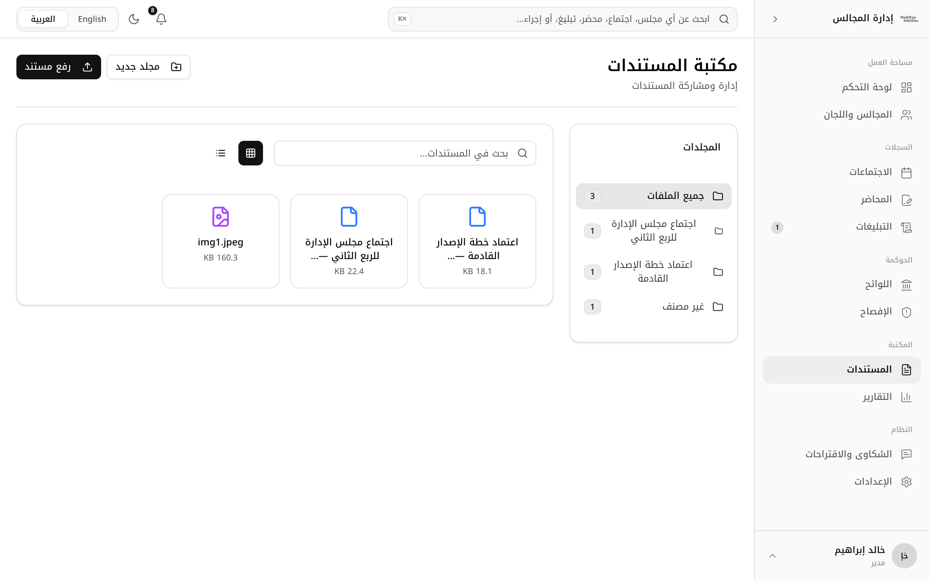Open the notifications bell icon
The width and height of the screenshot is (929, 581).
(x=161, y=19)
